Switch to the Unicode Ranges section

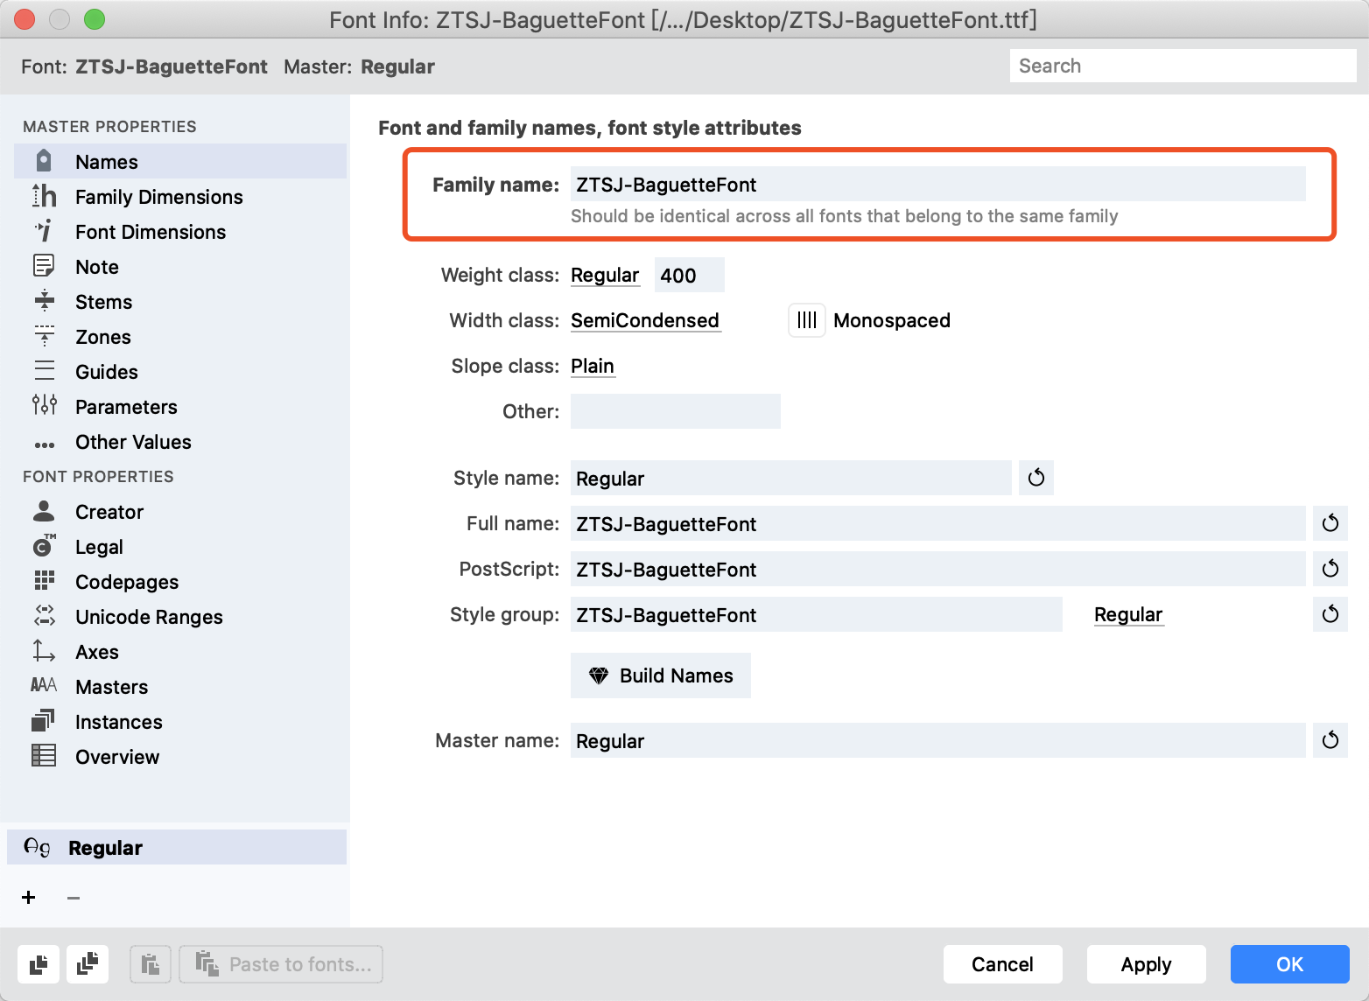pos(149,617)
